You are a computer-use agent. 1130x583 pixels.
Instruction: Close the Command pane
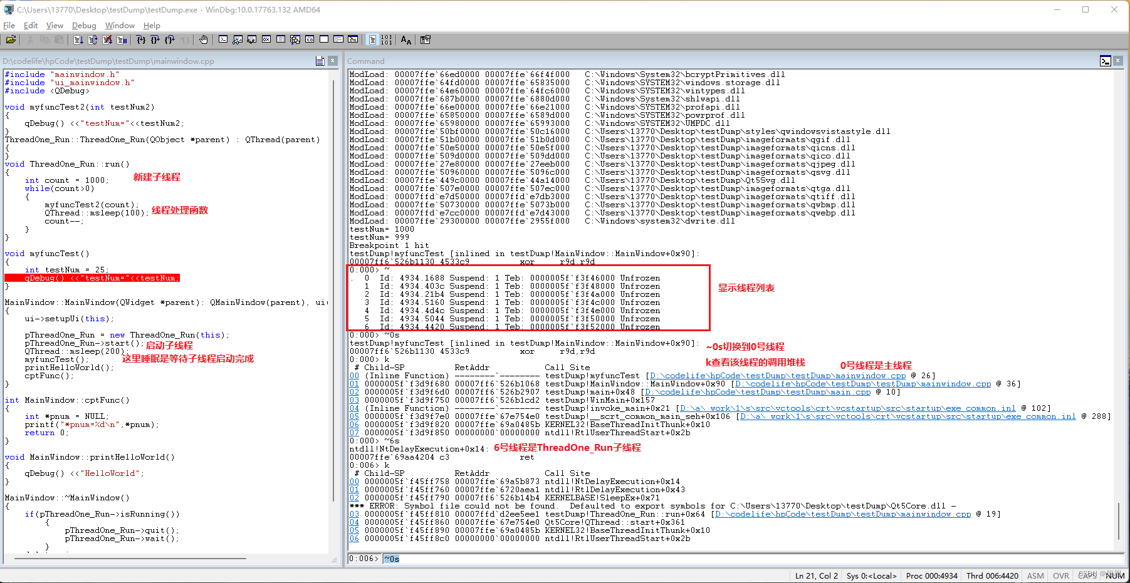coord(1118,61)
